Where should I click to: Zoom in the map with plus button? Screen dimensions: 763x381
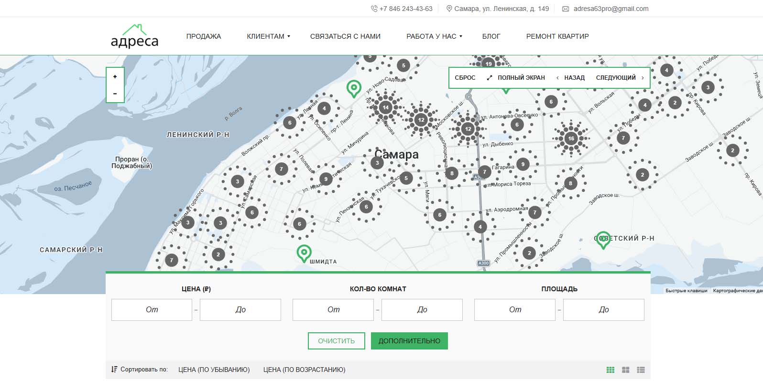coord(115,77)
